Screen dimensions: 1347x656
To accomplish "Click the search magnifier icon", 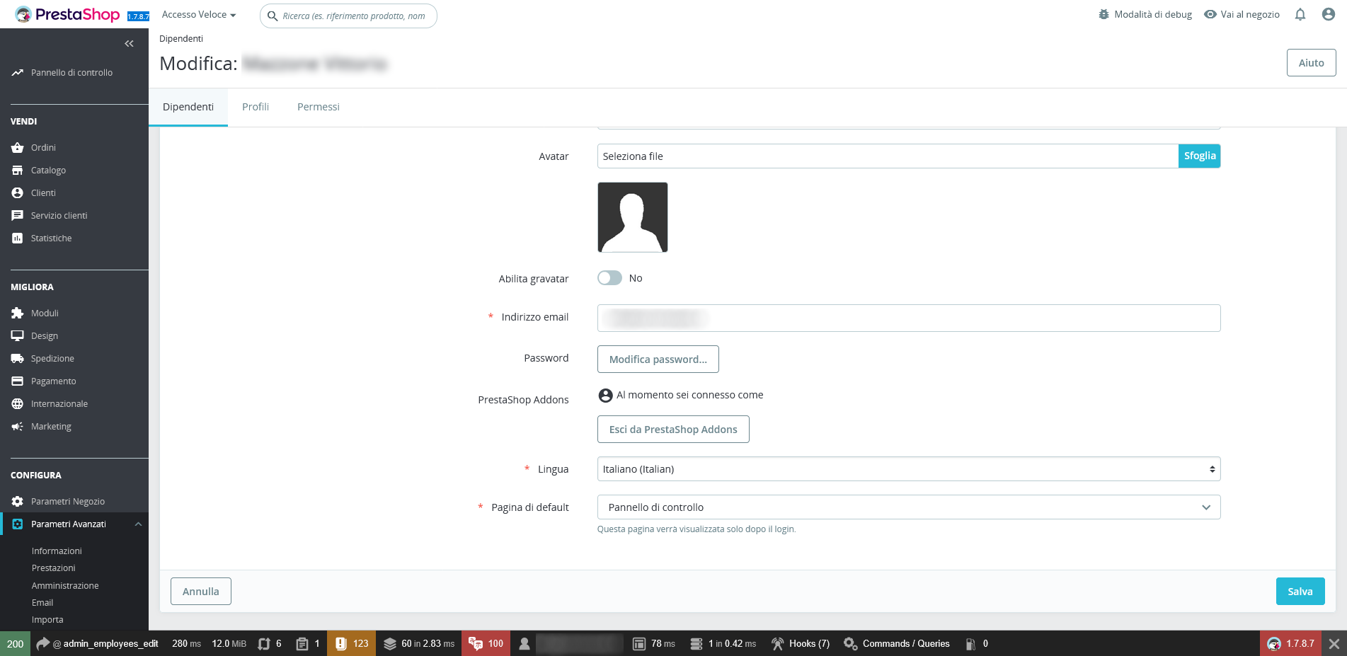I will click(x=273, y=16).
